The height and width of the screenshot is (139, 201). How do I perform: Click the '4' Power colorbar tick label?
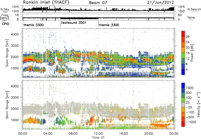[187, 70]
